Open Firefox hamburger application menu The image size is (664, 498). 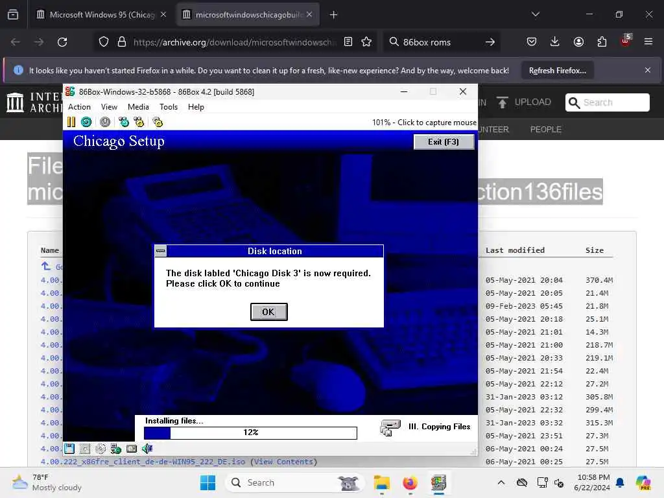coord(648,41)
